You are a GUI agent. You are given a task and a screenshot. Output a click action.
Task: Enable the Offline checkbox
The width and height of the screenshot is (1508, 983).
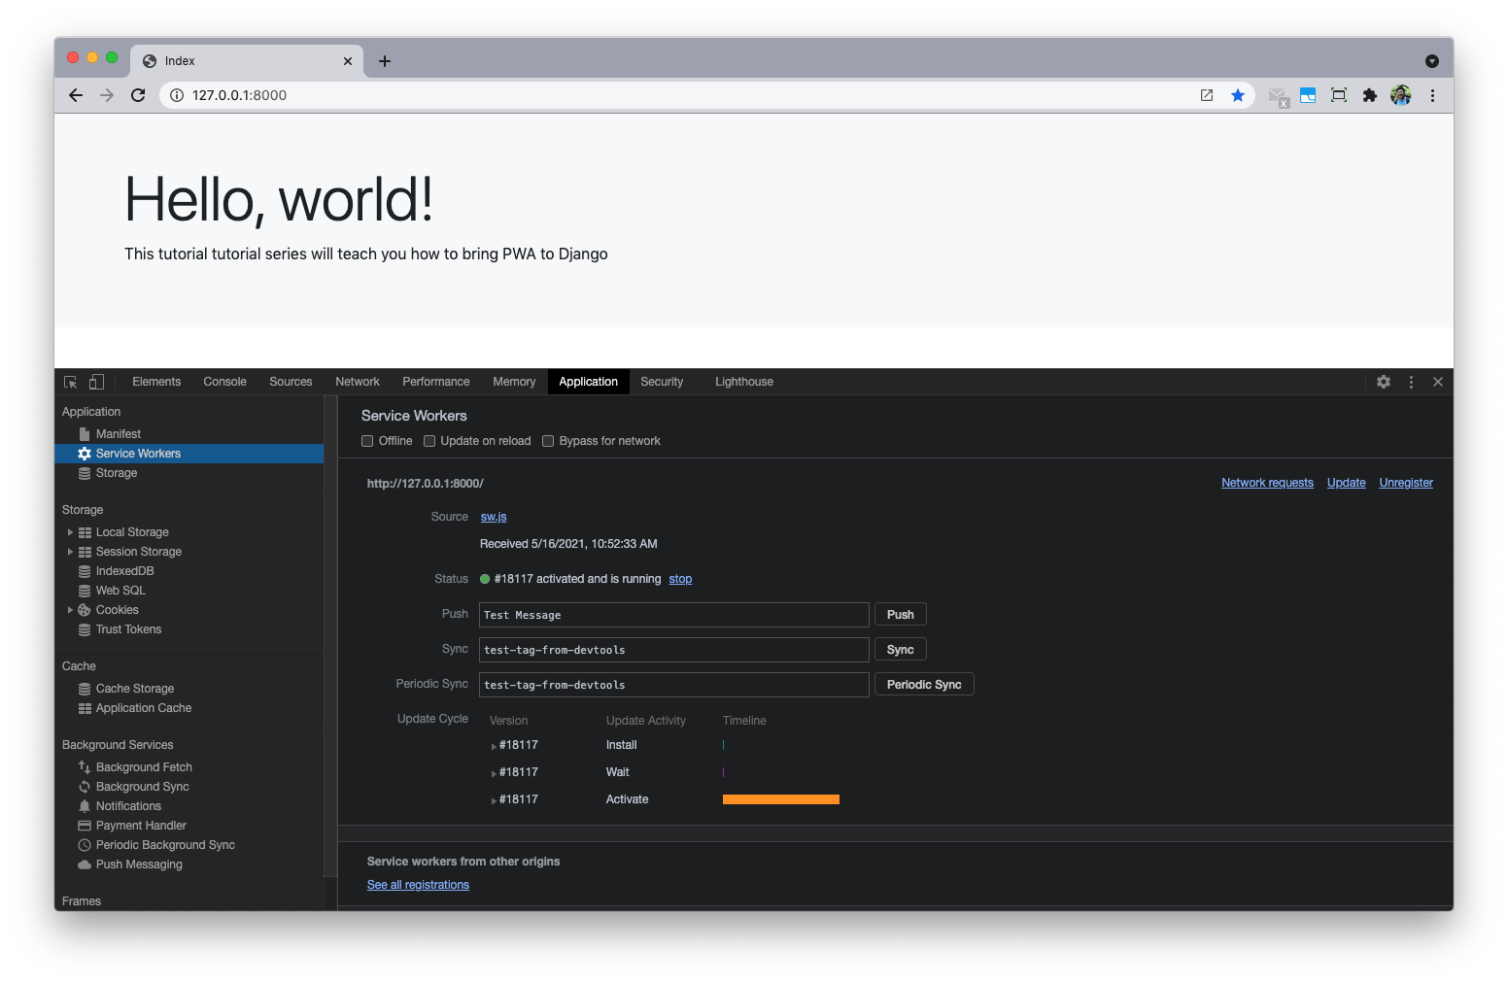[367, 441]
